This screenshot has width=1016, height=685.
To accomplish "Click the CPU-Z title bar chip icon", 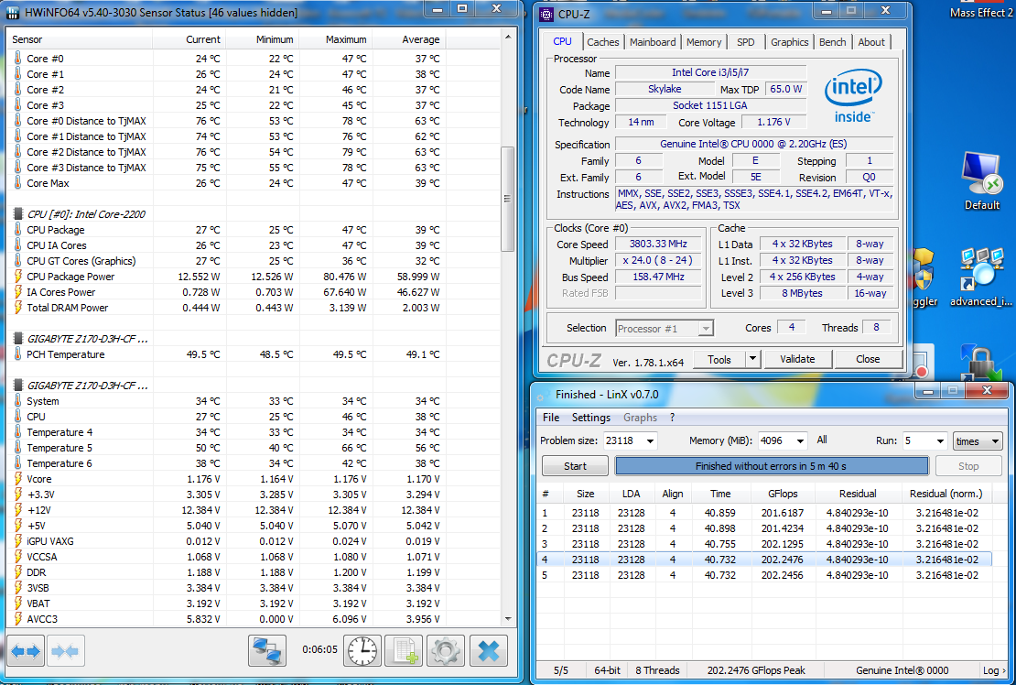I will coord(546,15).
